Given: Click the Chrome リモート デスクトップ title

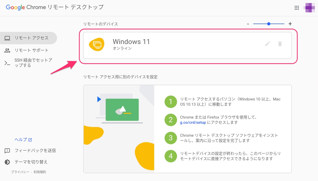Looking at the screenshot, I should click(x=65, y=7).
